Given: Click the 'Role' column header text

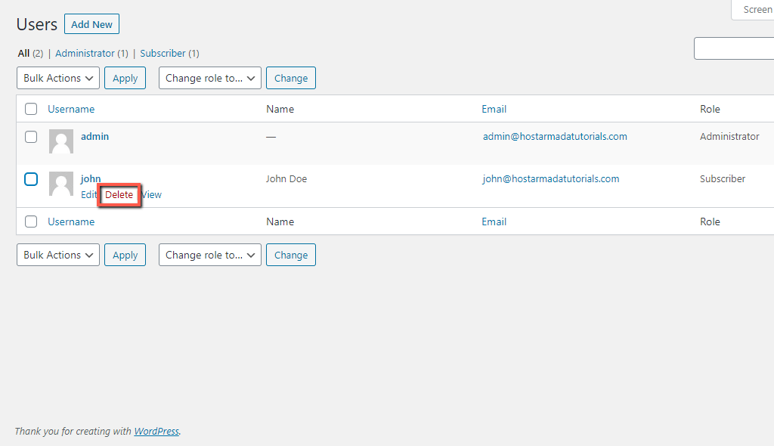Looking at the screenshot, I should (x=710, y=109).
